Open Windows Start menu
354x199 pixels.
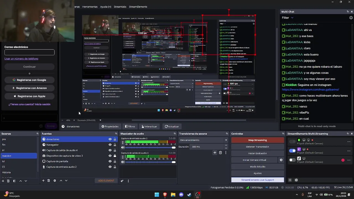pos(157,195)
